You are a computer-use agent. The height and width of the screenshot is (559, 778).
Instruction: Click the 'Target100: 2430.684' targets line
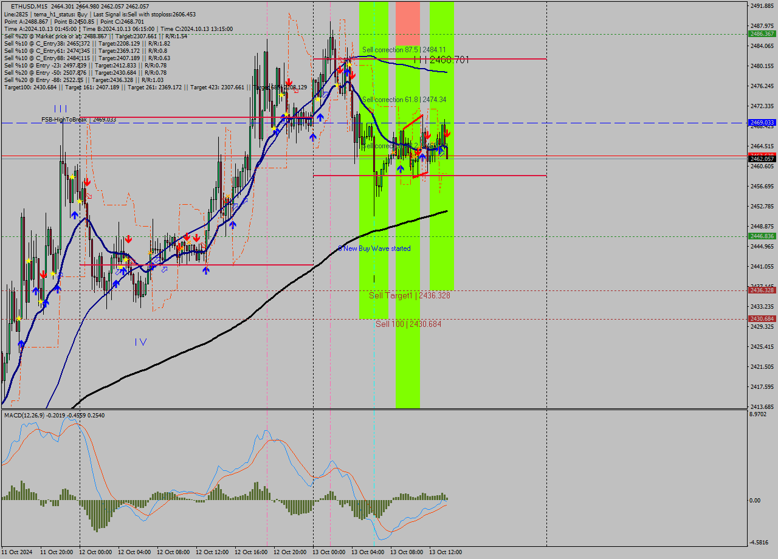(x=156, y=87)
